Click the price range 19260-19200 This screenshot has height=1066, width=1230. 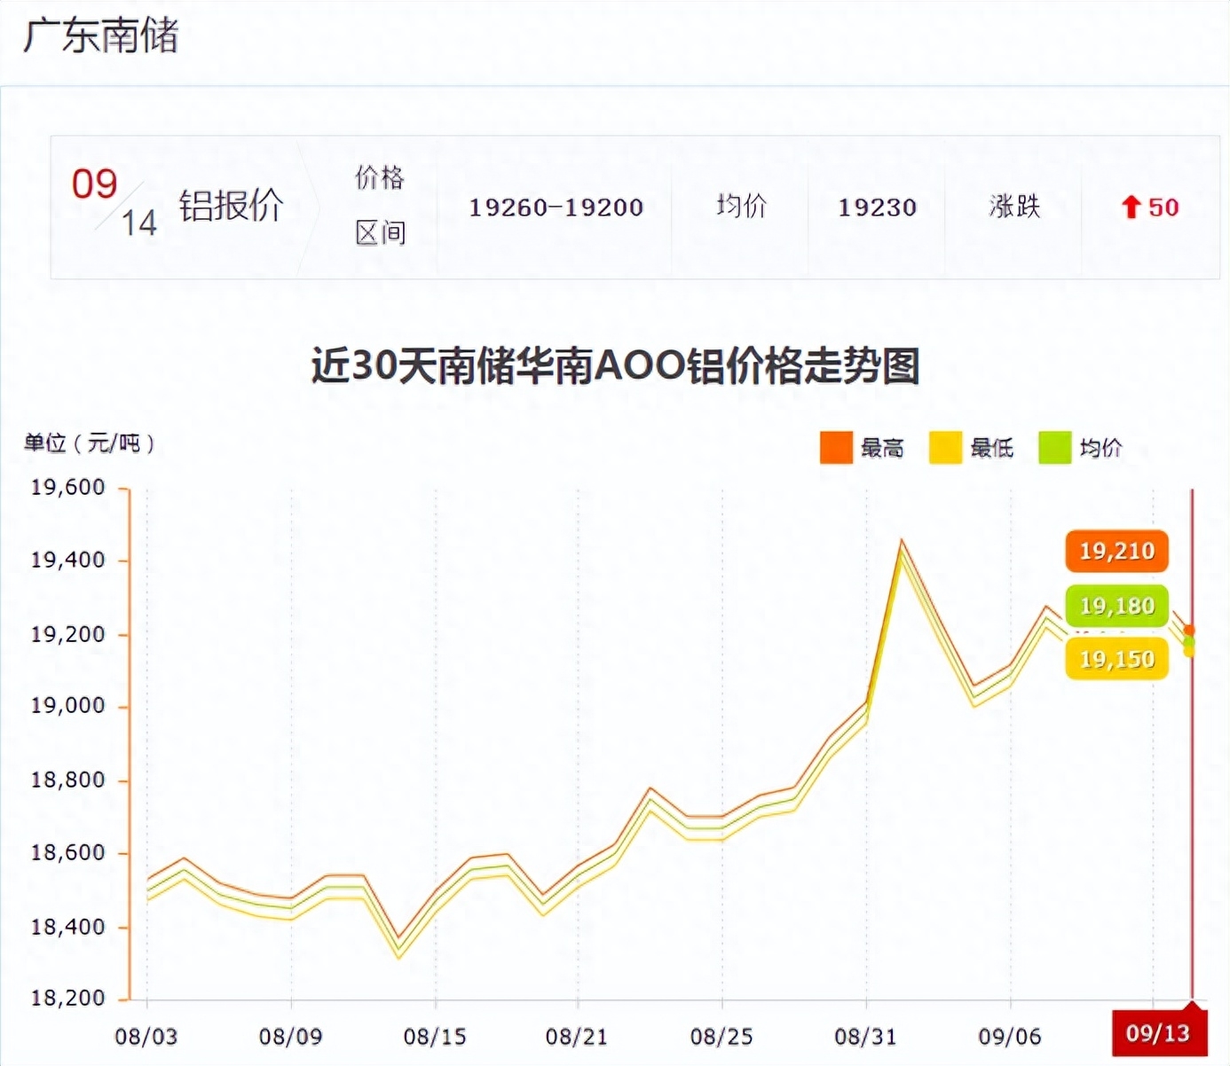point(556,208)
